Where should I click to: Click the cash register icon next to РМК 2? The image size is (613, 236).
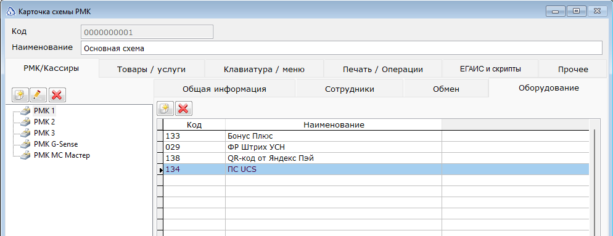[x=25, y=122]
